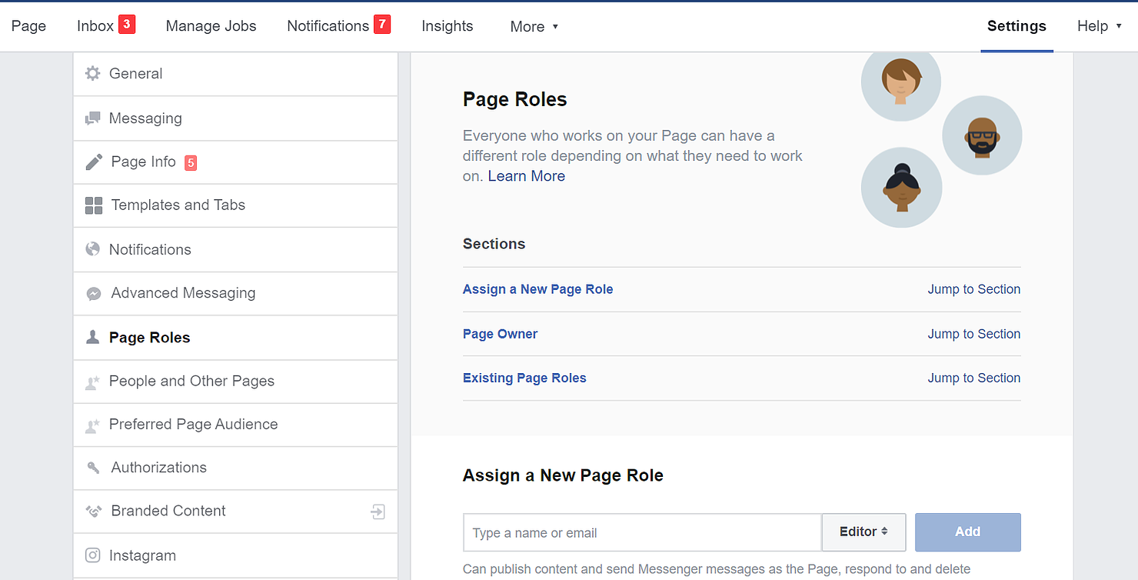This screenshot has width=1138, height=580.
Task: Open the General settings section
Action: pyautogui.click(x=235, y=74)
